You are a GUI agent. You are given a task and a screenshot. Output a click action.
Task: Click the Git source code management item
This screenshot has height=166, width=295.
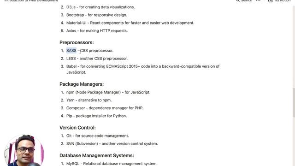point(97,136)
